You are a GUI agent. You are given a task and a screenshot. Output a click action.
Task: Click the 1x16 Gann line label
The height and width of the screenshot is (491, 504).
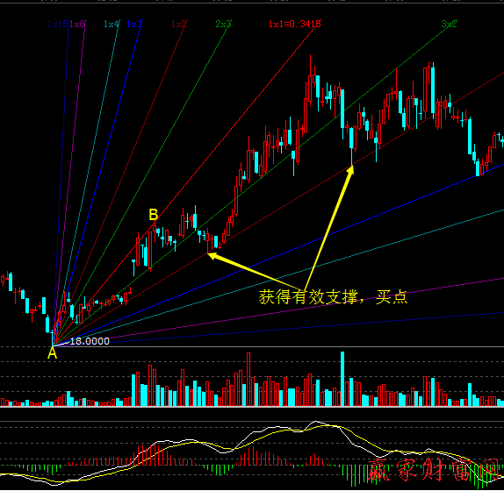point(58,24)
